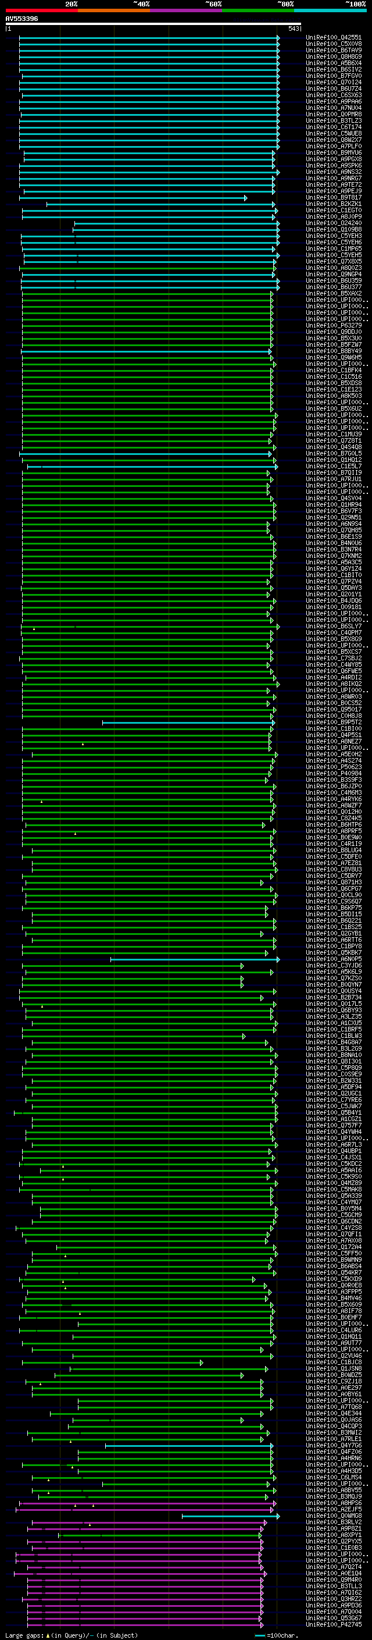Select the UniRef100_B9MVU6 label
The height and width of the screenshot is (1640, 372).
(333, 153)
